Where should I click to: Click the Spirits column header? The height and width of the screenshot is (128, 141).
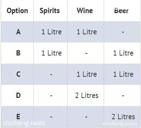pyautogui.click(x=50, y=11)
